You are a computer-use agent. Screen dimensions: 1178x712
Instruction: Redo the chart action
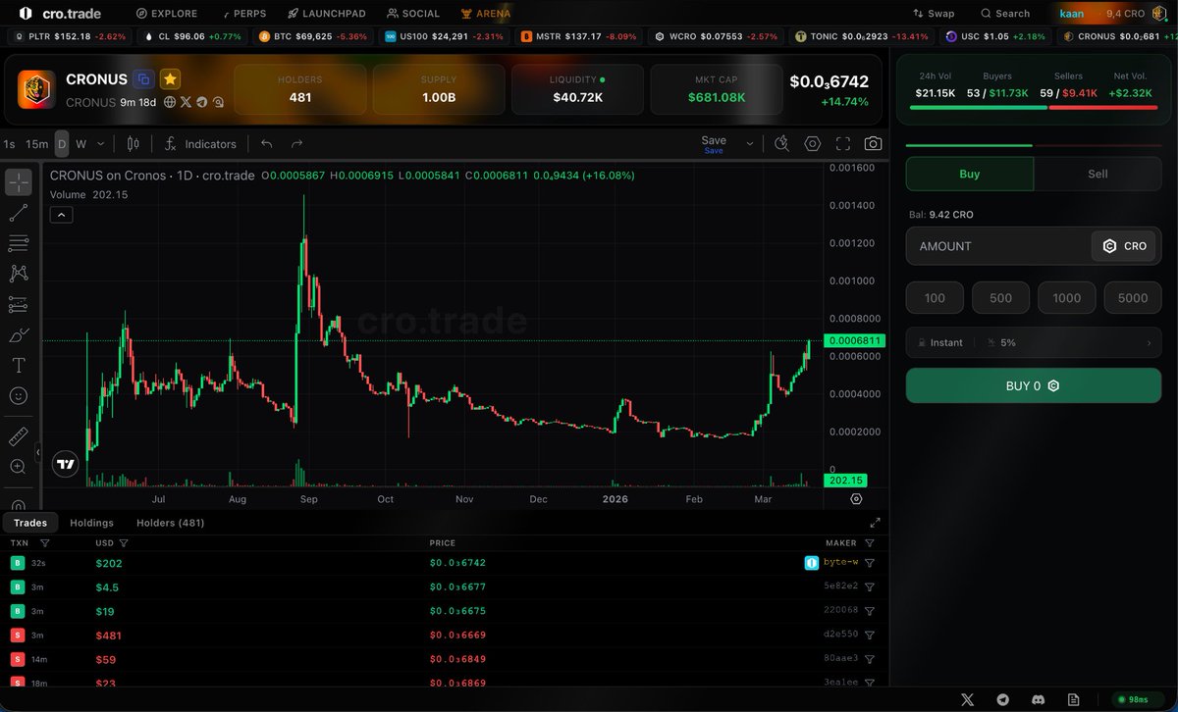coord(297,144)
